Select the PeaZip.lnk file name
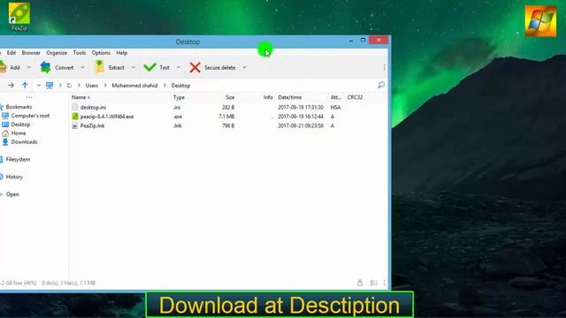Image resolution: width=566 pixels, height=318 pixels. 92,125
